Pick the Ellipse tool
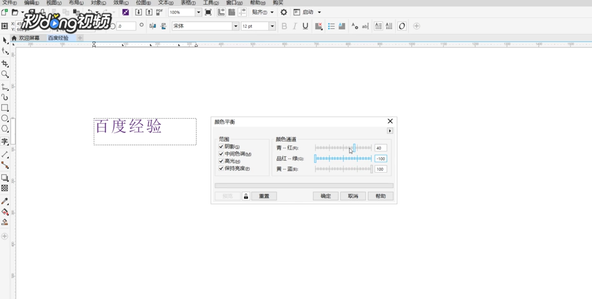 tap(5, 119)
